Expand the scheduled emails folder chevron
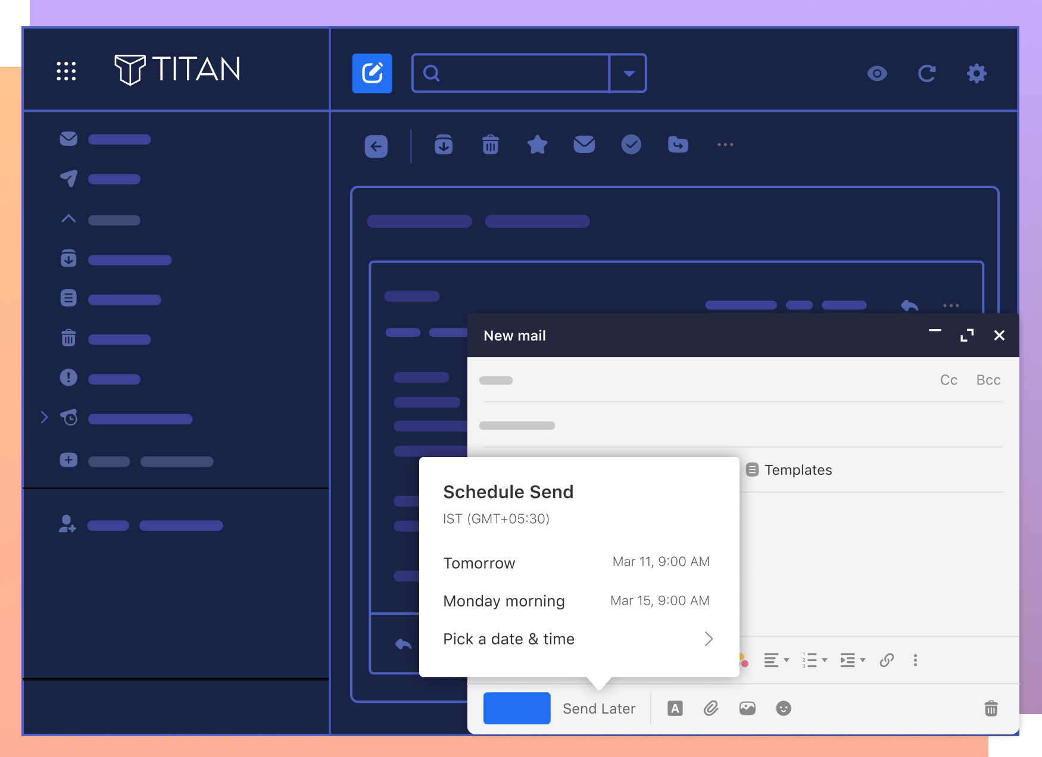This screenshot has width=1042, height=757. 45,417
